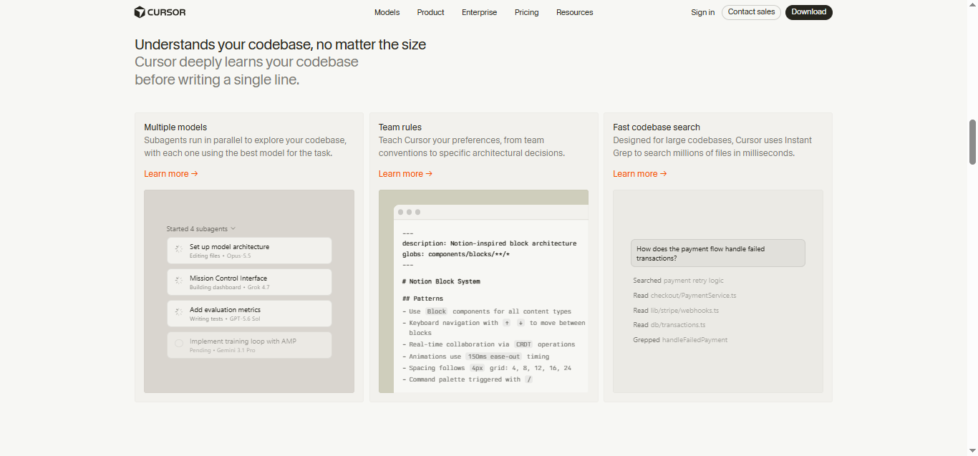Viewport: 978px width, 456px height.
Task: Open the Pricing page
Action: coord(526,12)
